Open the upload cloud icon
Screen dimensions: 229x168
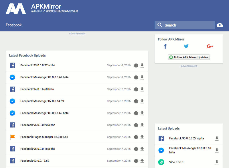click(x=220, y=25)
